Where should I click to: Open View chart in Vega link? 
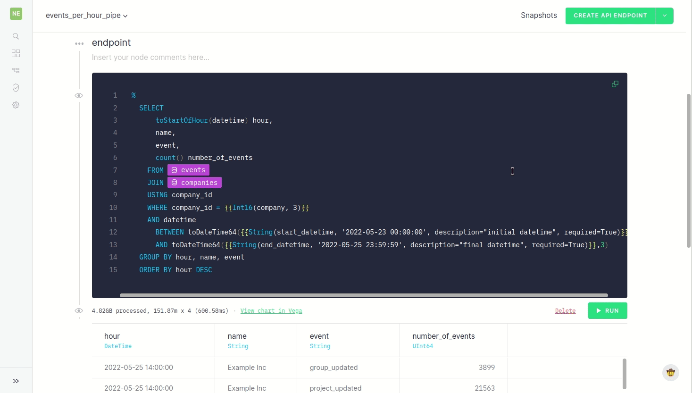tap(271, 311)
